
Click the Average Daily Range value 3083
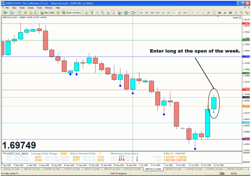pyautogui.click(x=63, y=154)
